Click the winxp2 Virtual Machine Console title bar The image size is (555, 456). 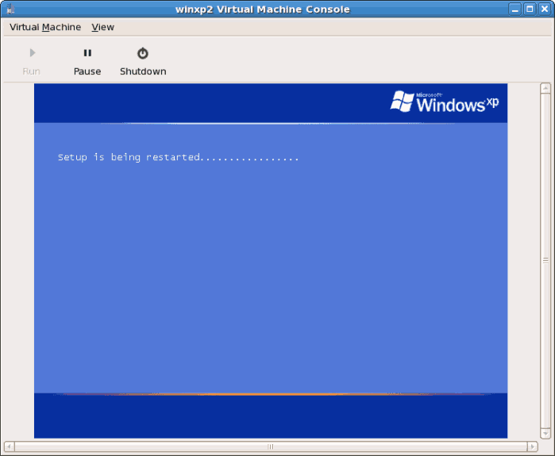(262, 10)
